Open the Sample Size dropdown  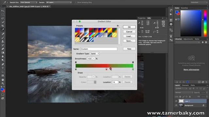(x=29, y=2)
